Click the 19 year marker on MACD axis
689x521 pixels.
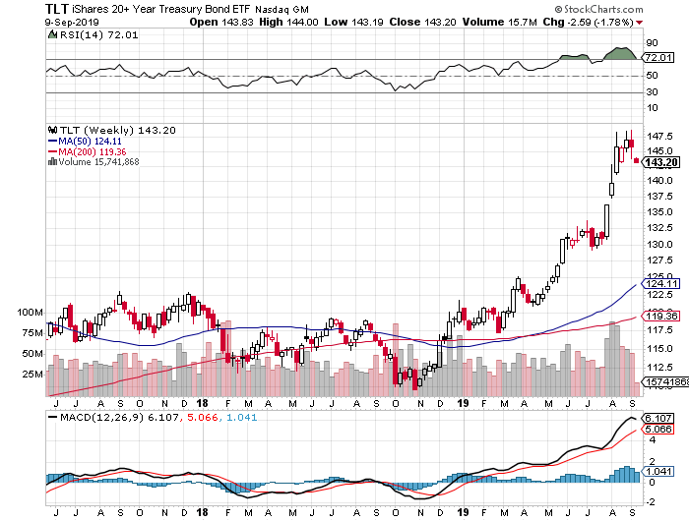pyautogui.click(x=464, y=512)
